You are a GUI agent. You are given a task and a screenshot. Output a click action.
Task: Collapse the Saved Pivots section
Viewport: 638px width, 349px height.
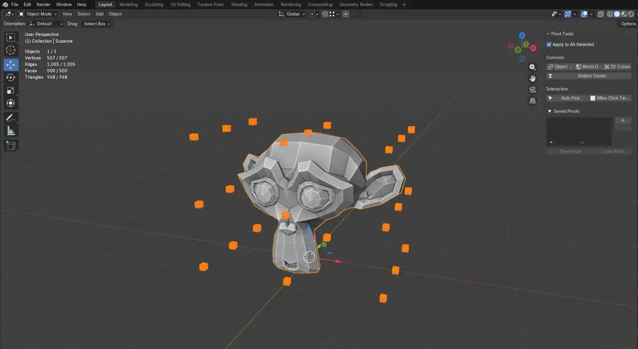(x=550, y=112)
